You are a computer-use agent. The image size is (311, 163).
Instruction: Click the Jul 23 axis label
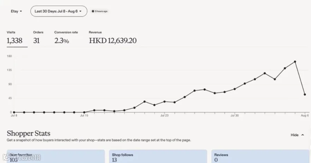(164, 116)
